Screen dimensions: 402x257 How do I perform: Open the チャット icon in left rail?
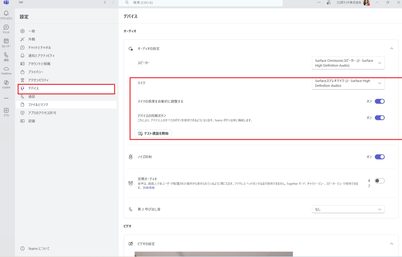(6, 28)
